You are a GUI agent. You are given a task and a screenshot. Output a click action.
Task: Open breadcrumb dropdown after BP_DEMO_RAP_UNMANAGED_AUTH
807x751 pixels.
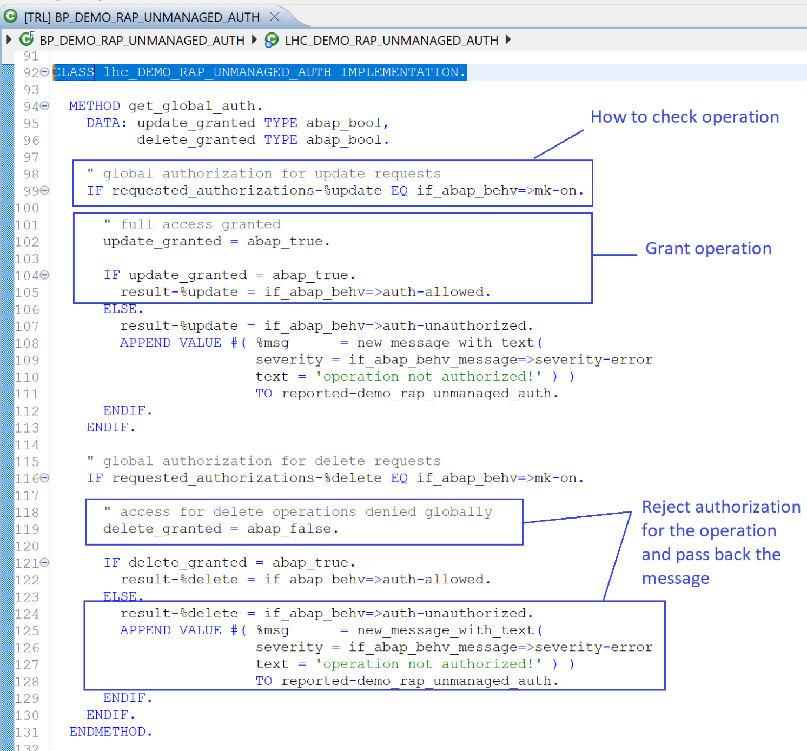[x=254, y=39]
